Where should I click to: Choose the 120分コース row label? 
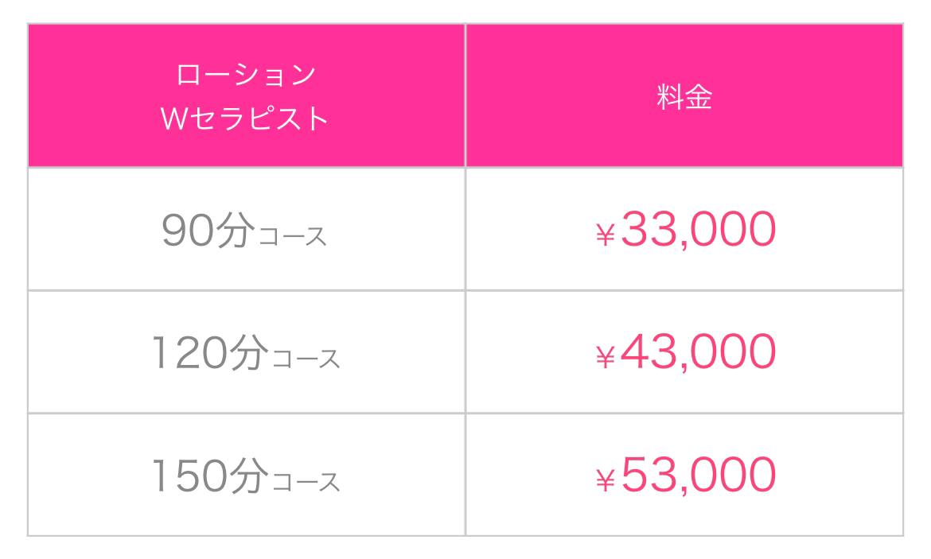[246, 353]
